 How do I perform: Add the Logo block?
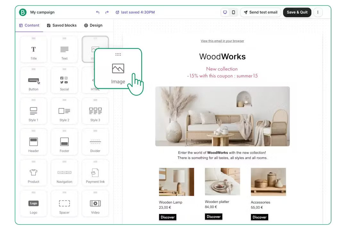pyautogui.click(x=33, y=203)
